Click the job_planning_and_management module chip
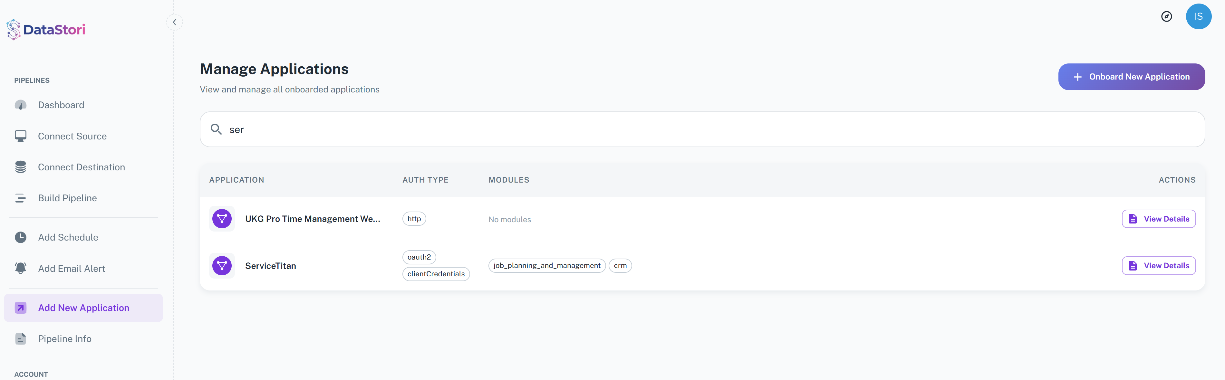Screen dimensions: 1225x380 click(546, 265)
